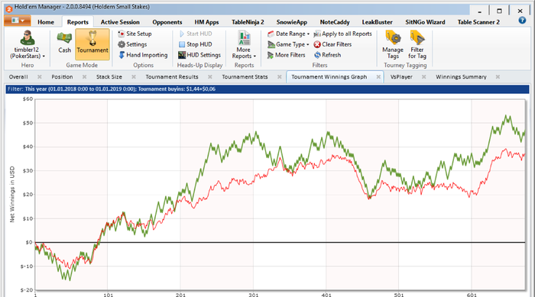Open the HM Apps tab
The width and height of the screenshot is (535, 297).
pos(206,22)
